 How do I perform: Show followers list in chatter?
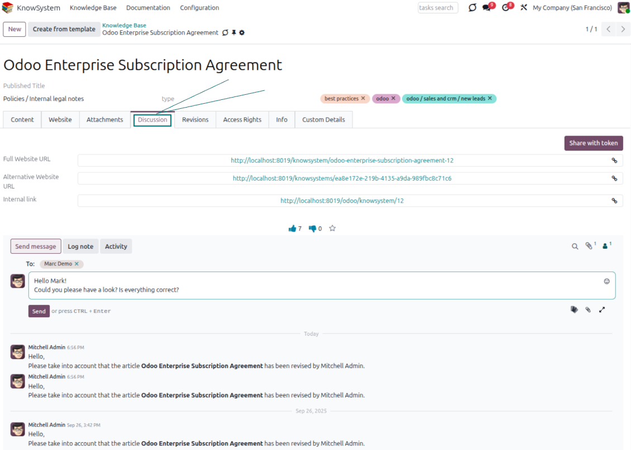pyautogui.click(x=605, y=246)
